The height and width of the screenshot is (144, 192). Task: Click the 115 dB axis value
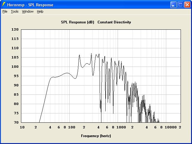point(15,39)
